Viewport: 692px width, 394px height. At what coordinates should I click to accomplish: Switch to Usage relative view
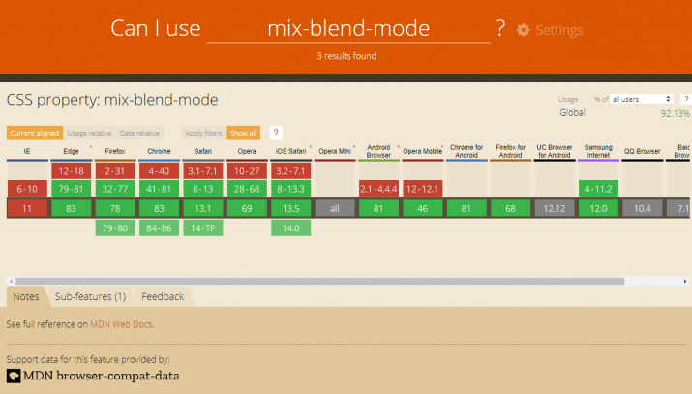click(x=90, y=133)
